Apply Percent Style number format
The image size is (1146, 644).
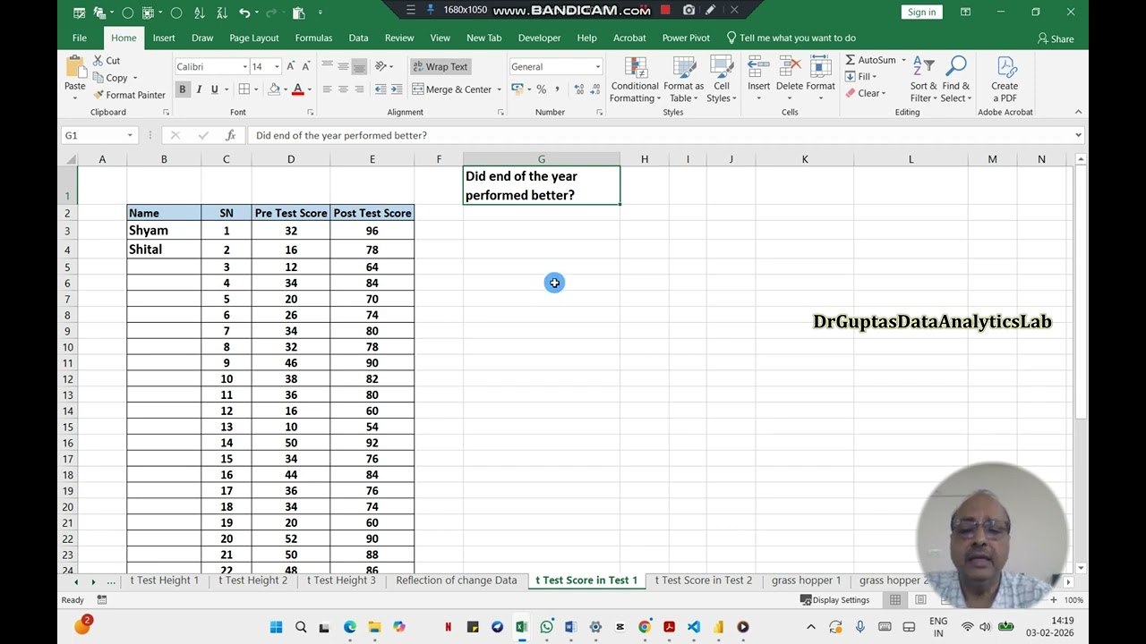(541, 89)
